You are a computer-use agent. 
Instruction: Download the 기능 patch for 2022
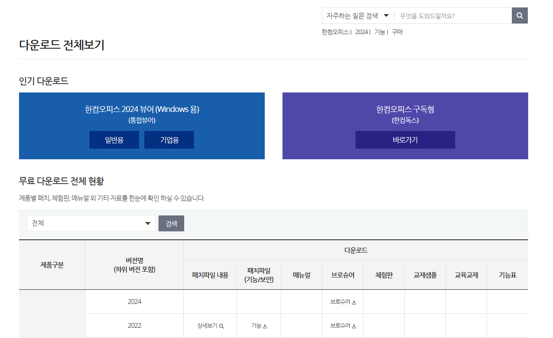[x=259, y=326]
